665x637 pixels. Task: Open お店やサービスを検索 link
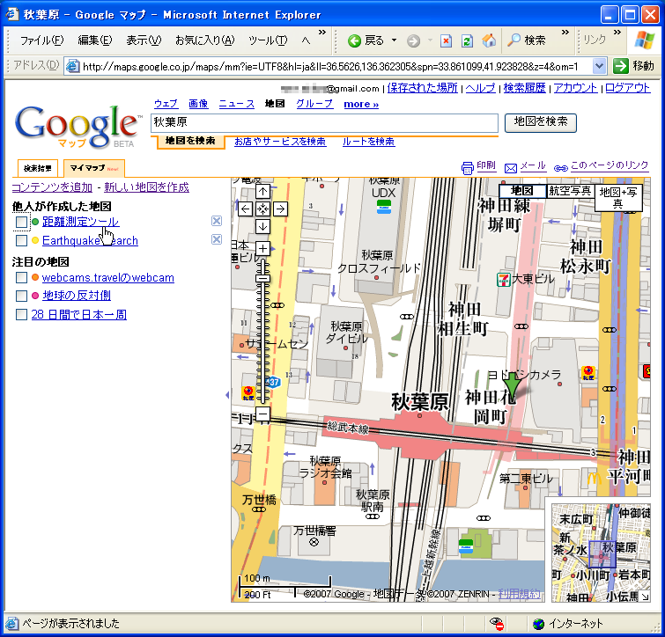[280, 142]
